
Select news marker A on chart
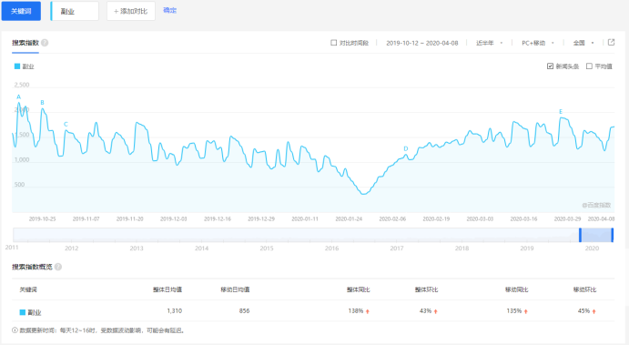tap(18, 96)
